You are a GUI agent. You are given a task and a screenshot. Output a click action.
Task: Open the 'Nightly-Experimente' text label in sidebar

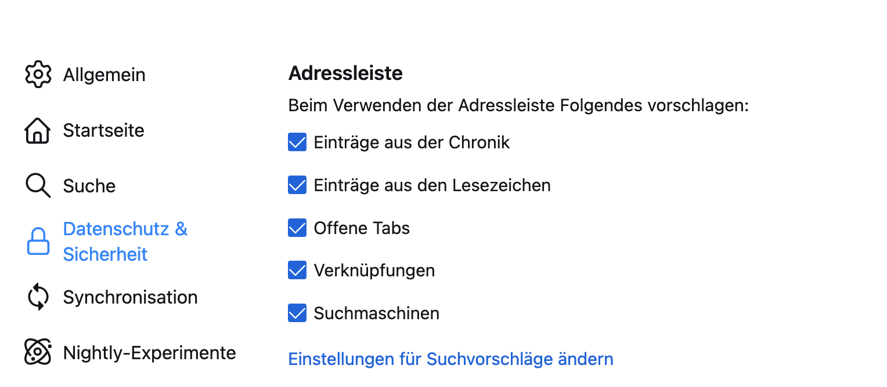tap(150, 353)
